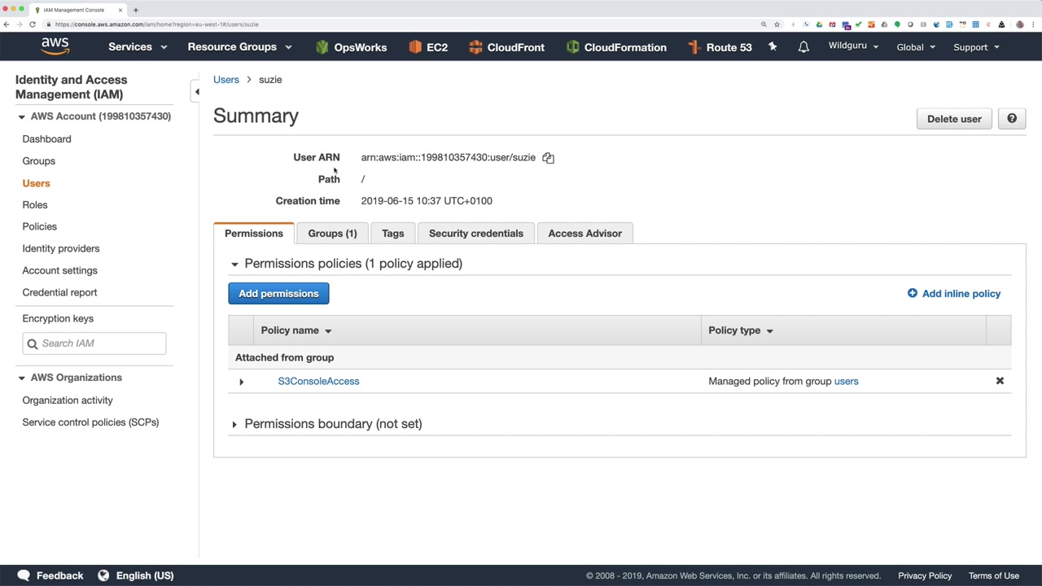Copy the User ARN to clipboard
Viewport: 1042px width, 586px height.
click(548, 158)
